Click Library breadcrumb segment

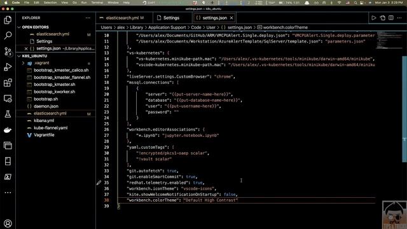(136, 27)
